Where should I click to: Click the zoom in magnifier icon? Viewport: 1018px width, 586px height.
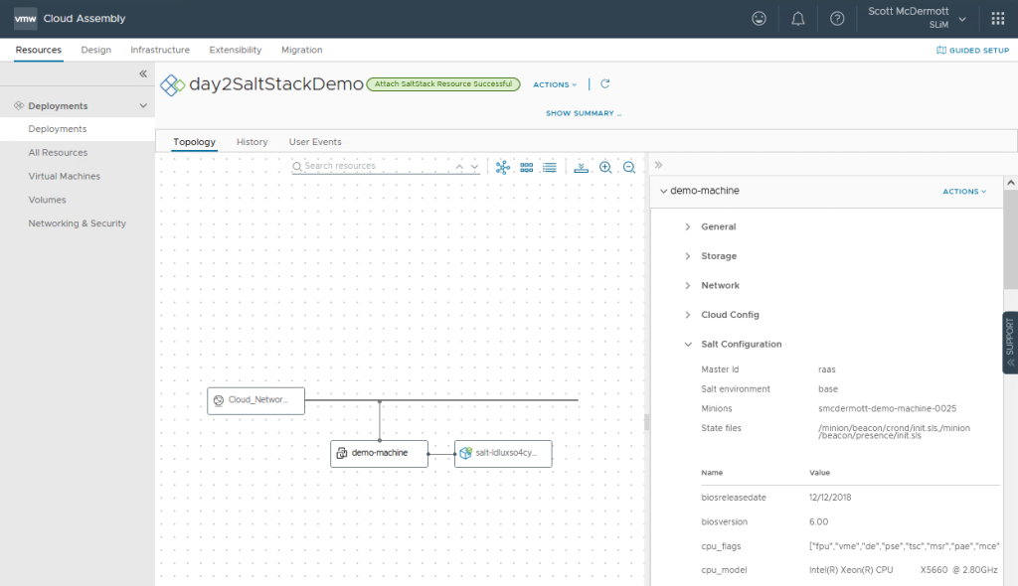pyautogui.click(x=605, y=167)
